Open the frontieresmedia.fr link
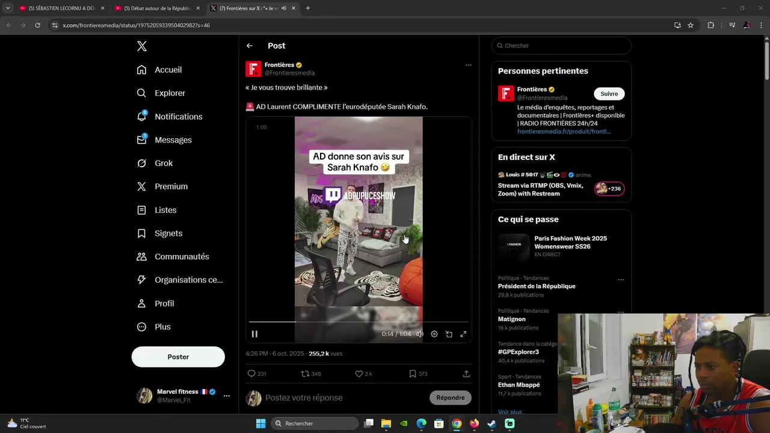 click(x=564, y=131)
